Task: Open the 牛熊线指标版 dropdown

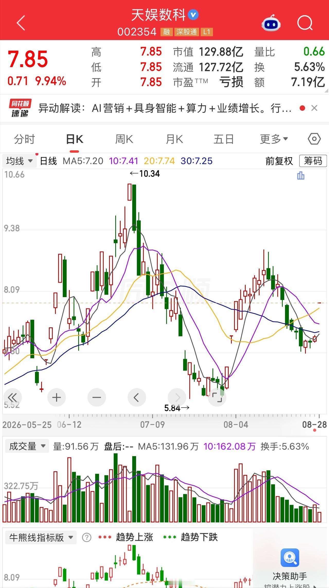Action: tap(41, 537)
